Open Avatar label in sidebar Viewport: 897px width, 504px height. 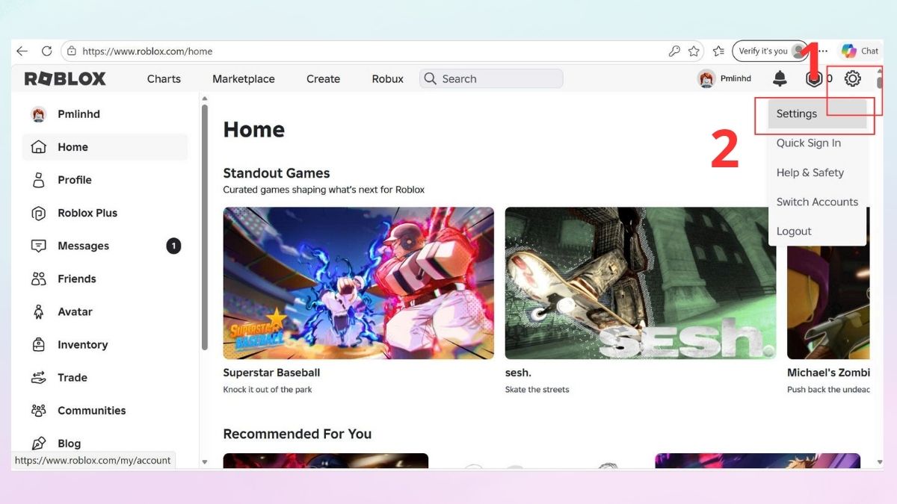pos(75,311)
